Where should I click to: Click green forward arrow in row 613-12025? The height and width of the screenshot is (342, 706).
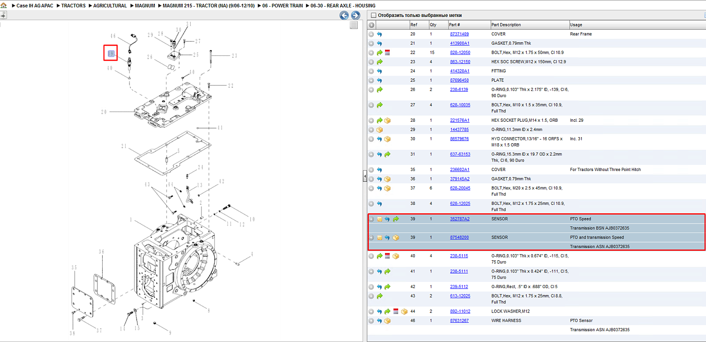click(379, 296)
